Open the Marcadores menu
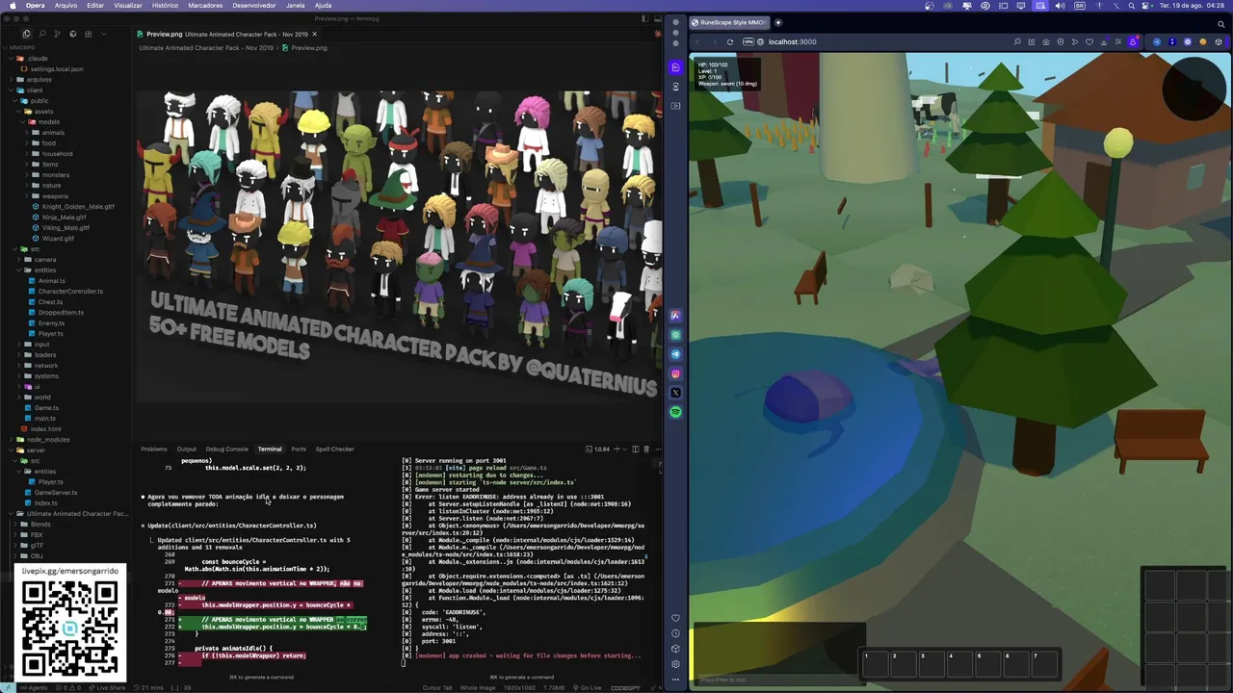 point(205,5)
